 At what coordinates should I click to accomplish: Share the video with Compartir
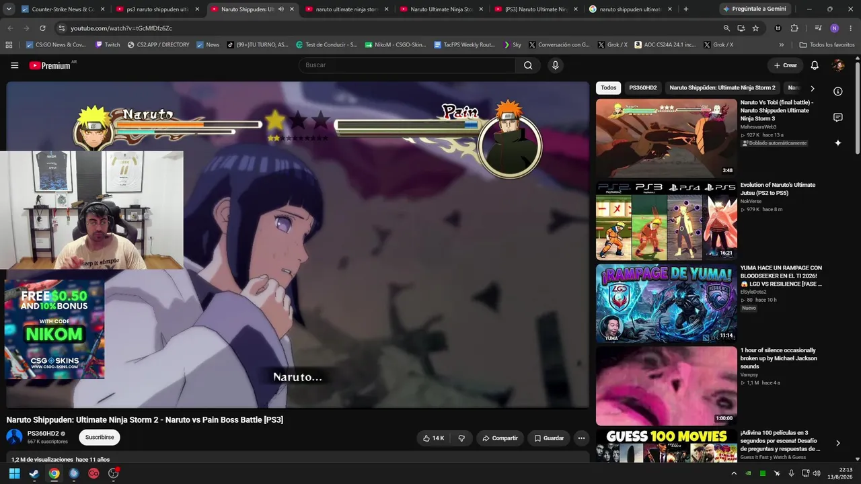pyautogui.click(x=500, y=438)
